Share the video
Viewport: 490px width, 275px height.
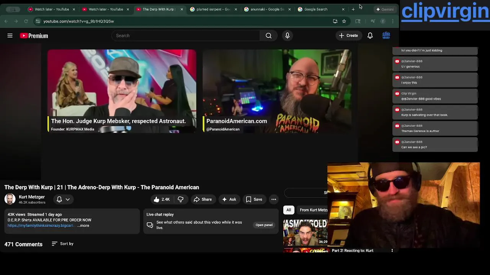203,199
